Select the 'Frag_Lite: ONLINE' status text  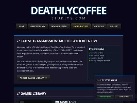[x=97, y=58]
